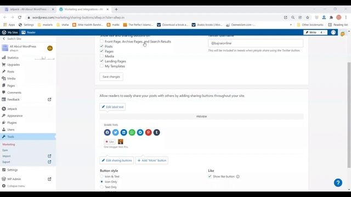Click the Facebook share icon in preview
Image resolution: width=351 pixels, height=197 pixels.
coord(107,132)
